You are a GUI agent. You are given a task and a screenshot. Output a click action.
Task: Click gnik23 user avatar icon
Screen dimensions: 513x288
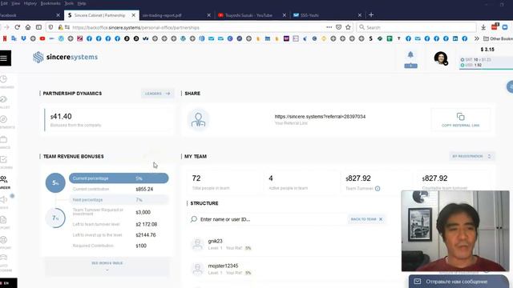point(198,244)
